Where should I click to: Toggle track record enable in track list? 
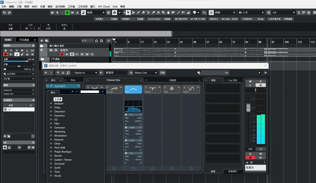tap(62, 54)
